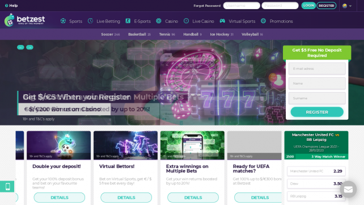Select the Basketball category
The height and width of the screenshot is (205, 364).
(139, 35)
